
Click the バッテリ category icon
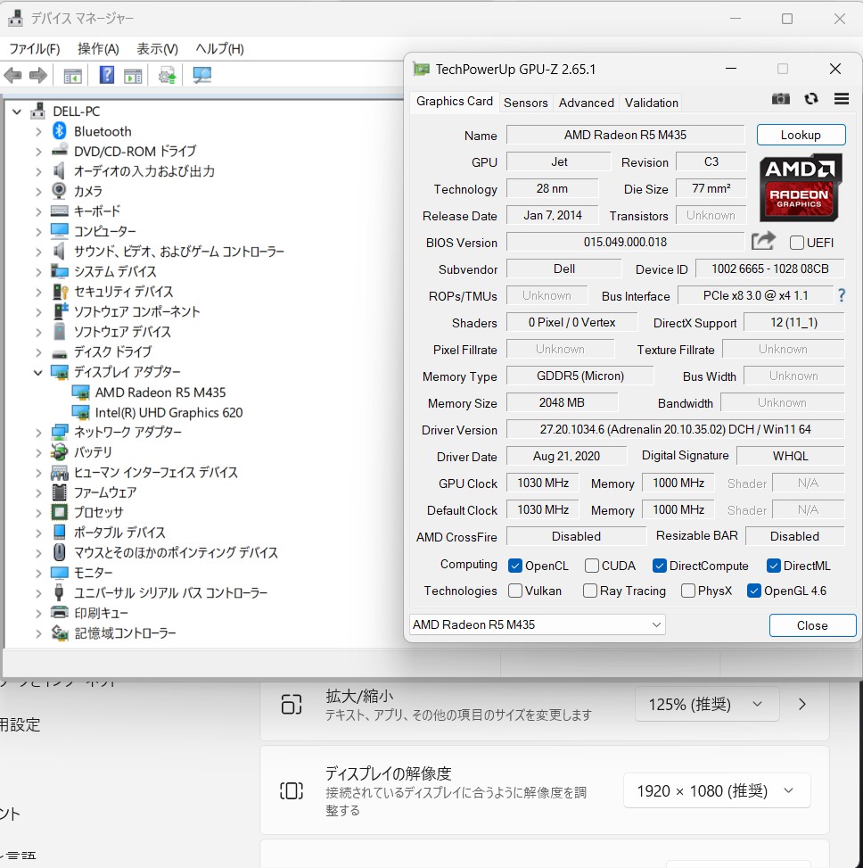pyautogui.click(x=59, y=452)
